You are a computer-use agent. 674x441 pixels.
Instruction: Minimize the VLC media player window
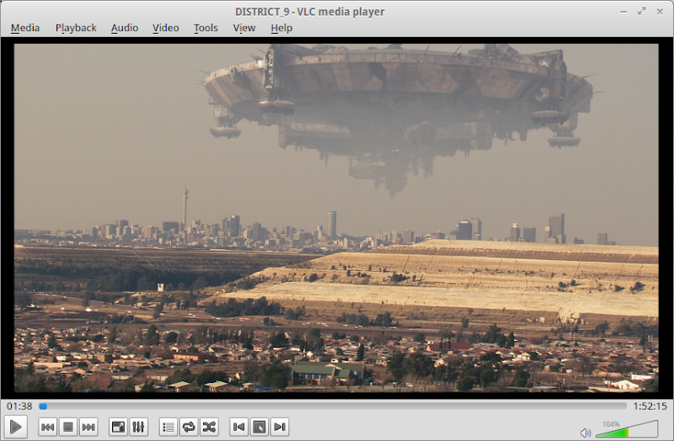[623, 12]
